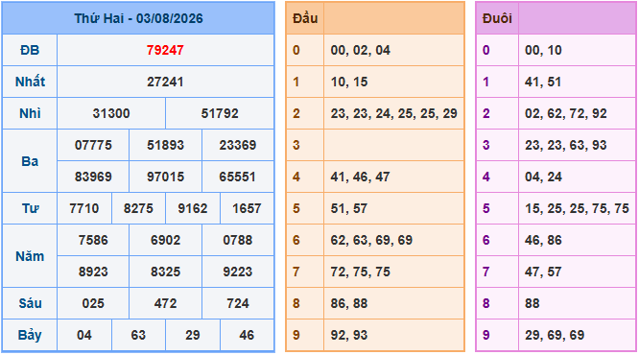Click the Nhì prize number 31300

(111, 113)
